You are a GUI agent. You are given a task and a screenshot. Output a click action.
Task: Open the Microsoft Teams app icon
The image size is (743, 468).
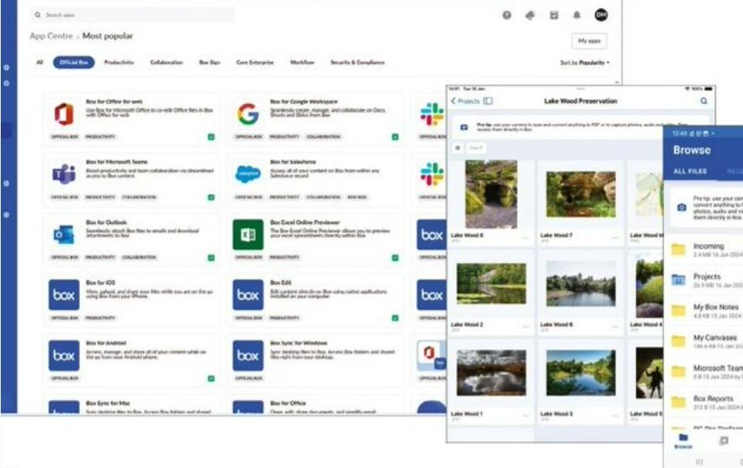[64, 174]
